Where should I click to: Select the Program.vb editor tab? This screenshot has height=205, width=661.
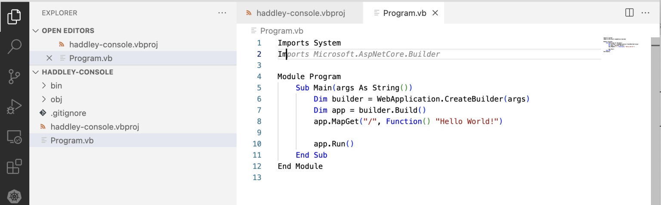(404, 13)
